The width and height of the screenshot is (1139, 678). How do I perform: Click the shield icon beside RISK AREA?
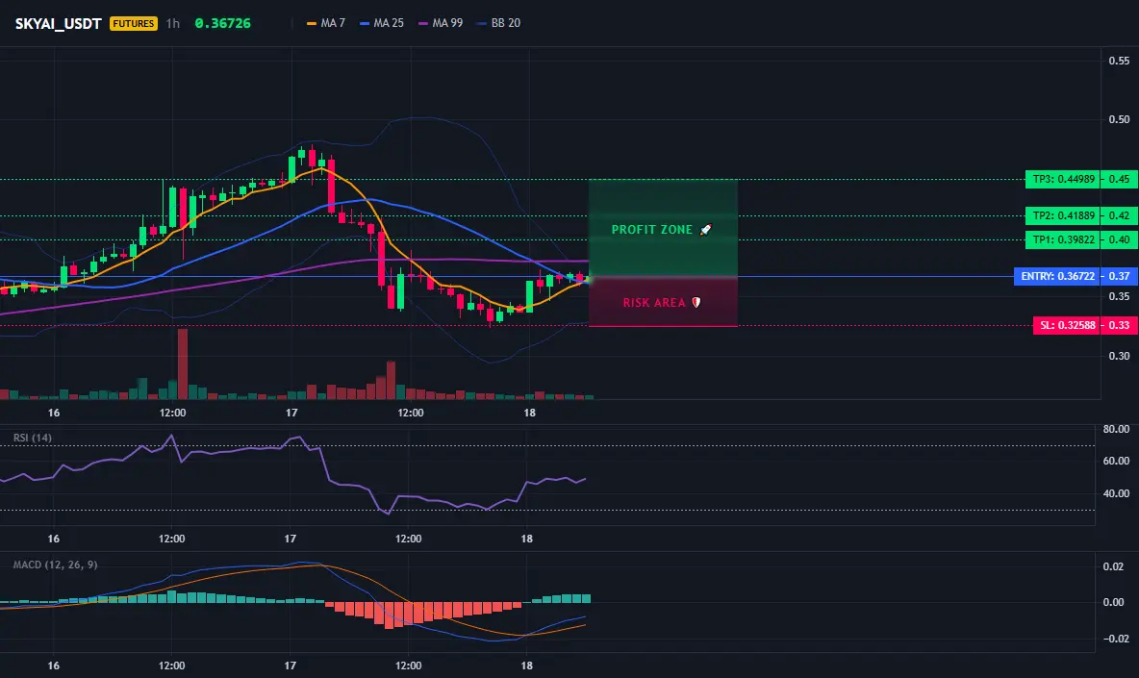(x=696, y=302)
